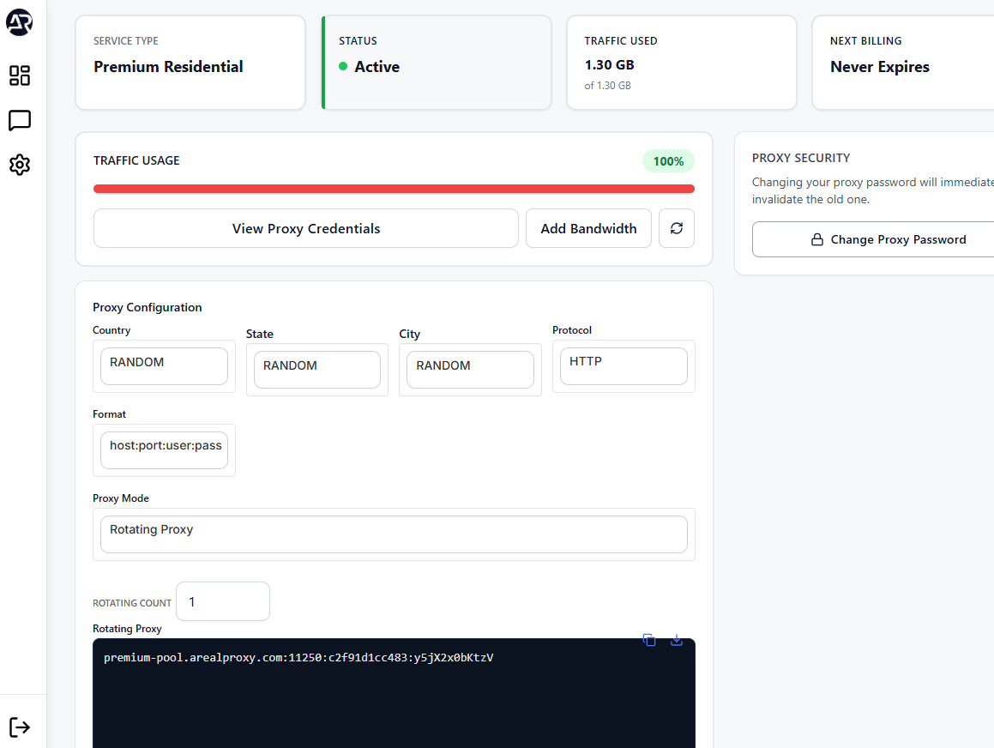Click the red traffic usage progress bar
Image resolution: width=994 pixels, height=748 pixels.
click(394, 189)
